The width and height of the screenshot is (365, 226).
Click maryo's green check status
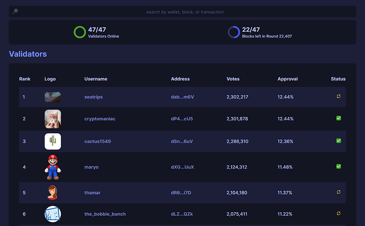coord(339,166)
